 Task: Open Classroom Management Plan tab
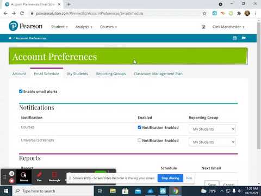point(158,73)
